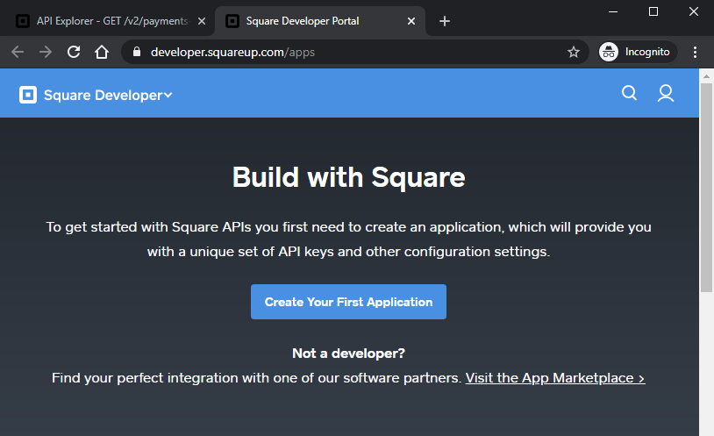View site info via the lock icon

click(137, 52)
